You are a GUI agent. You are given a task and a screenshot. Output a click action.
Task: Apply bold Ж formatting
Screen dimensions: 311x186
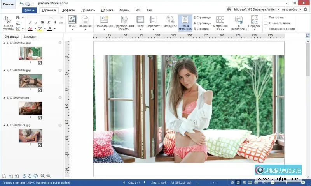pos(42,23)
